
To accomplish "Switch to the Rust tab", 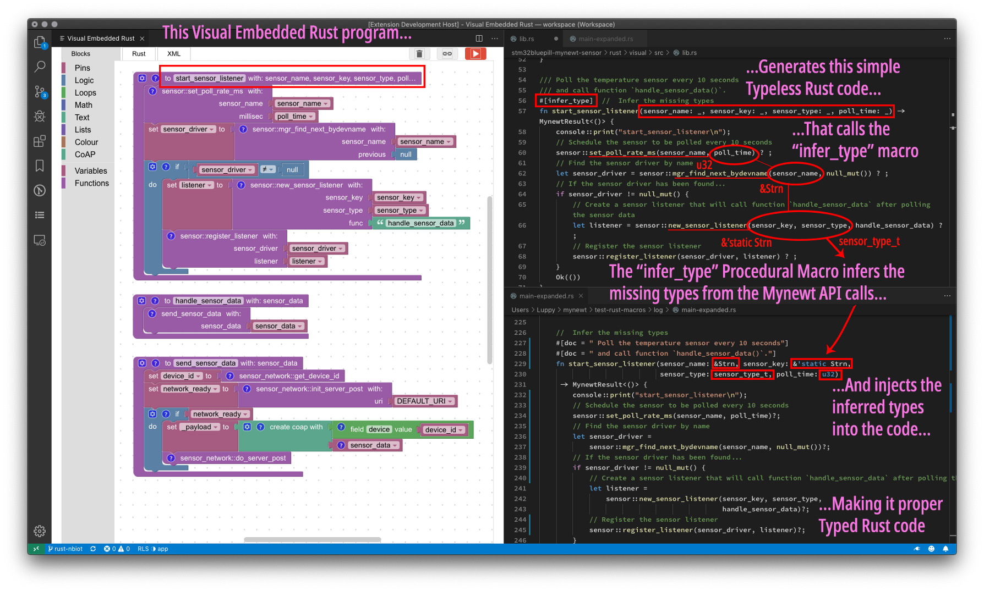I will tap(138, 53).
